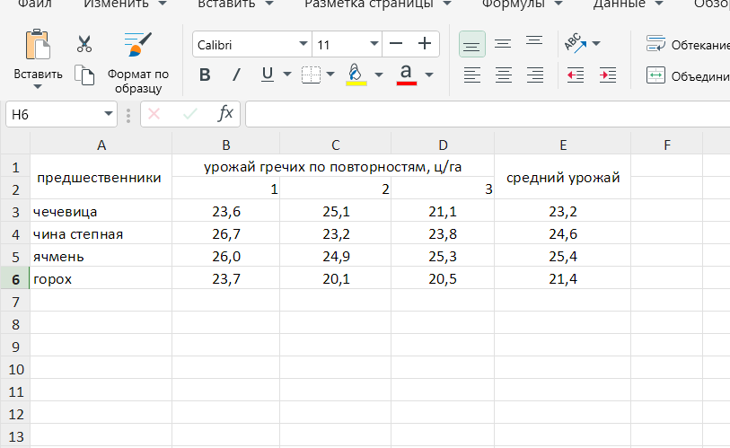
Task: Center text horizontally
Action: (503, 75)
